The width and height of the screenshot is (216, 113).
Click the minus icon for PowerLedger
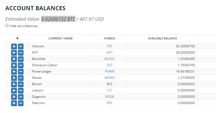coord(21,71)
